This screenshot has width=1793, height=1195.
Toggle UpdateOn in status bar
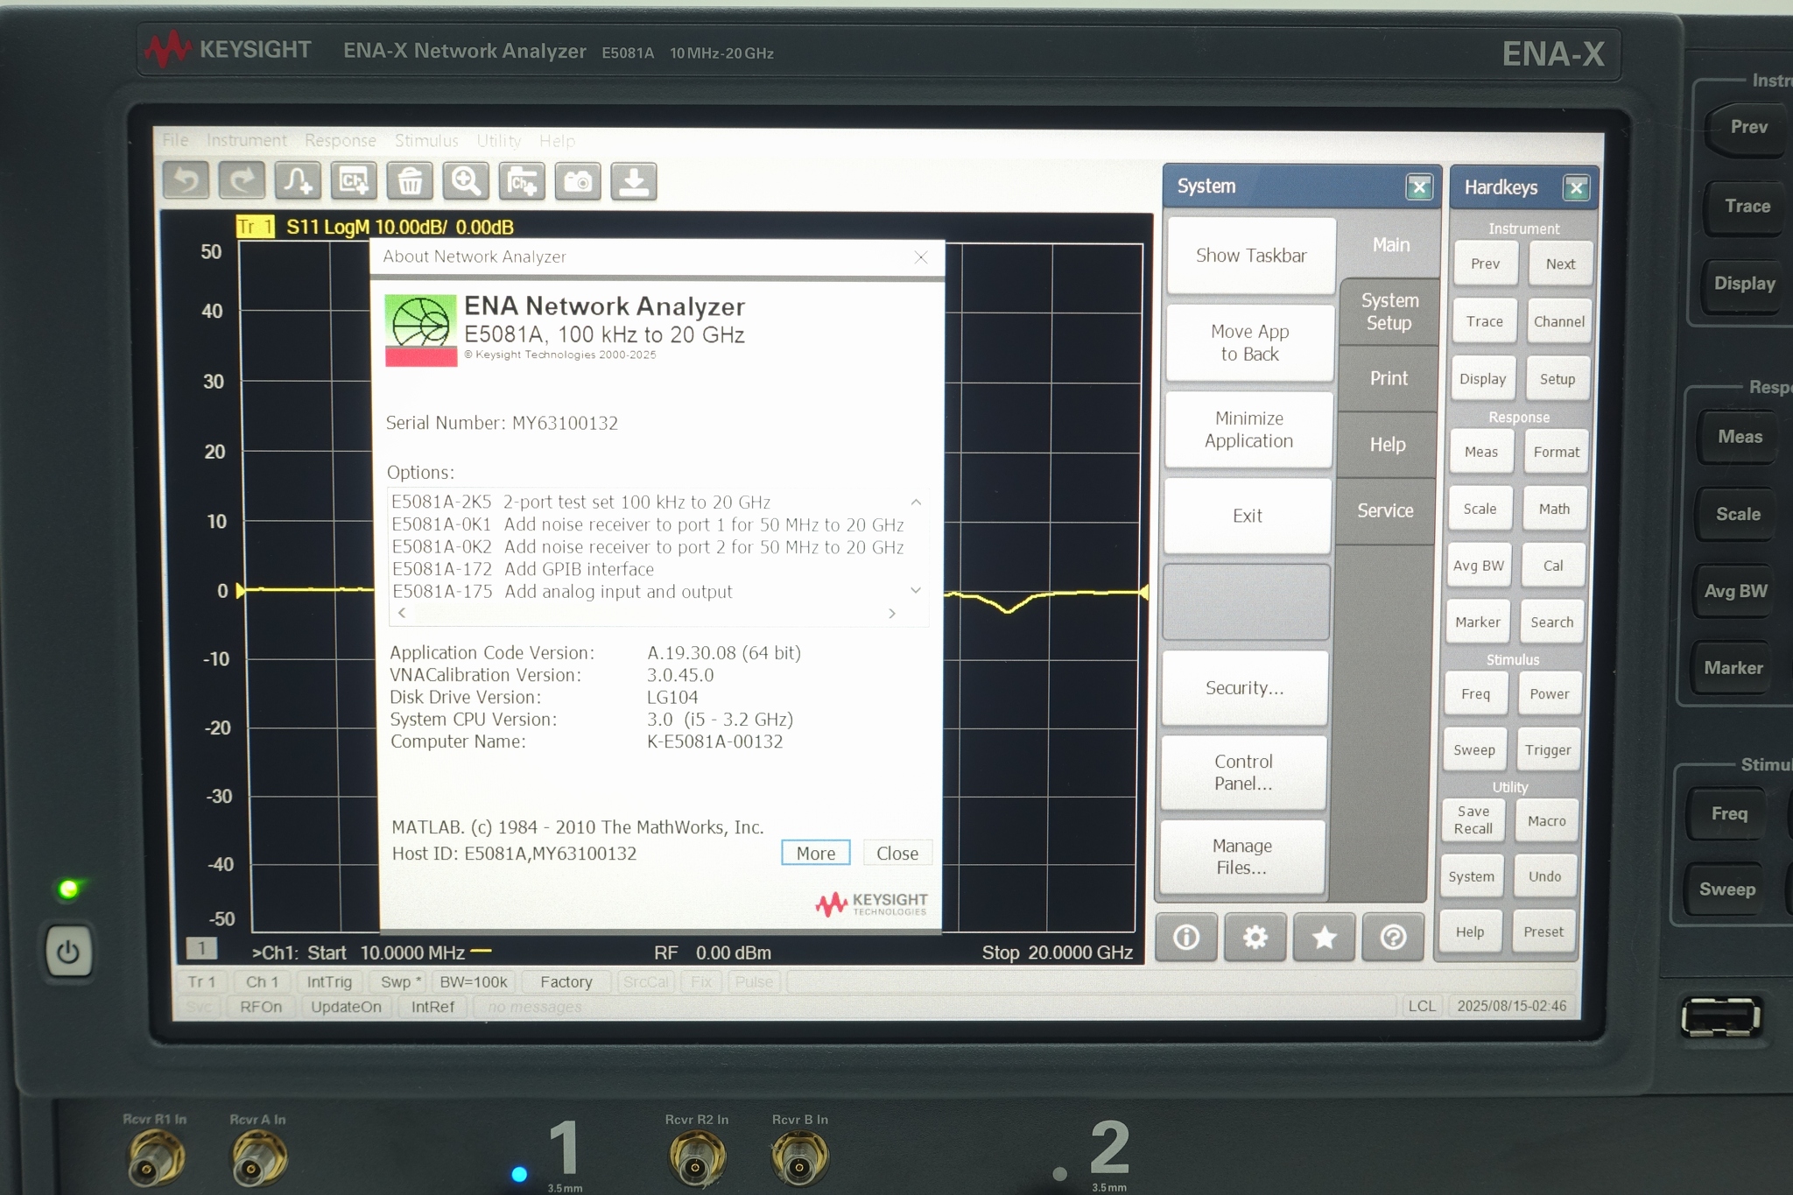pyautogui.click(x=346, y=1007)
